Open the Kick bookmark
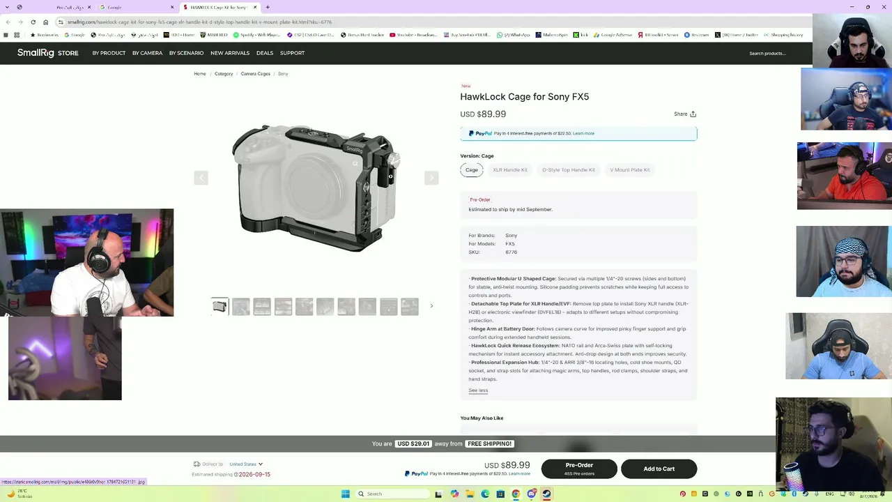 pos(580,35)
